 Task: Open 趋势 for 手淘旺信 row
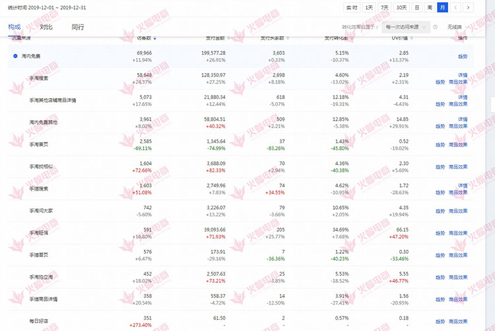tap(440, 233)
